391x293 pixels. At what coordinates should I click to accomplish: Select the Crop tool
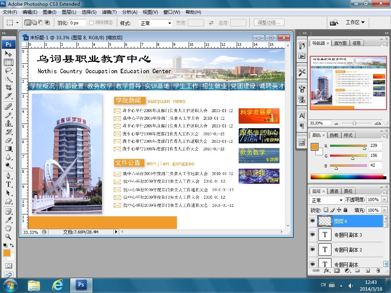(8, 87)
